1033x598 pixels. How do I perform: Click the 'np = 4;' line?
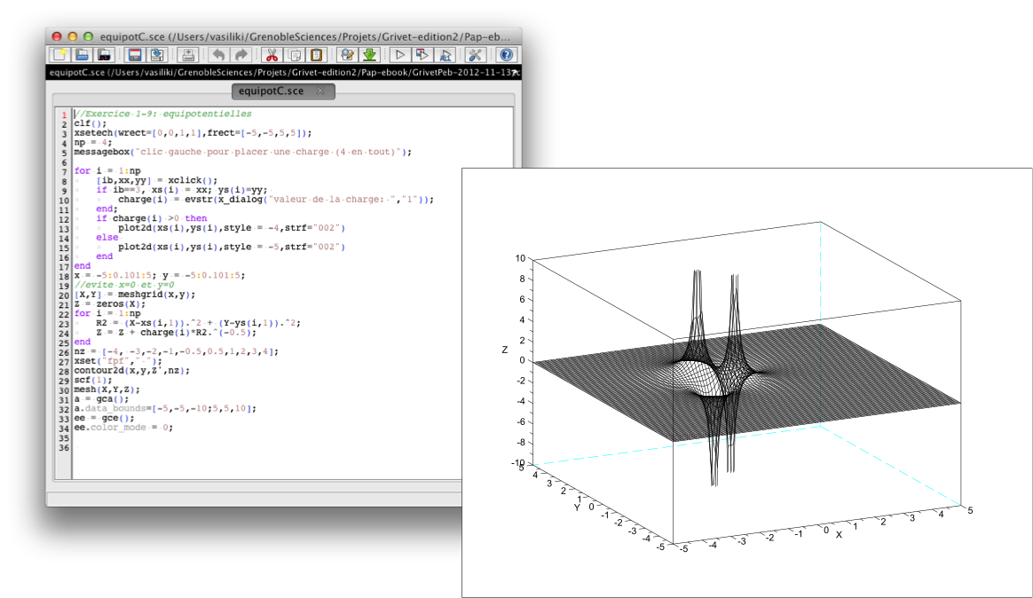[x=93, y=142]
